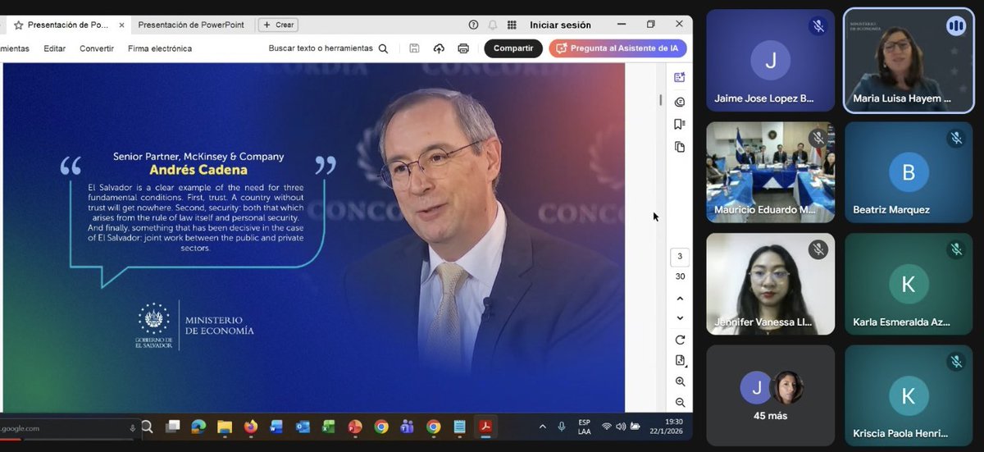Viewport: 984px width, 452px height.
Task: Click Iniciar sesión
Action: click(560, 25)
